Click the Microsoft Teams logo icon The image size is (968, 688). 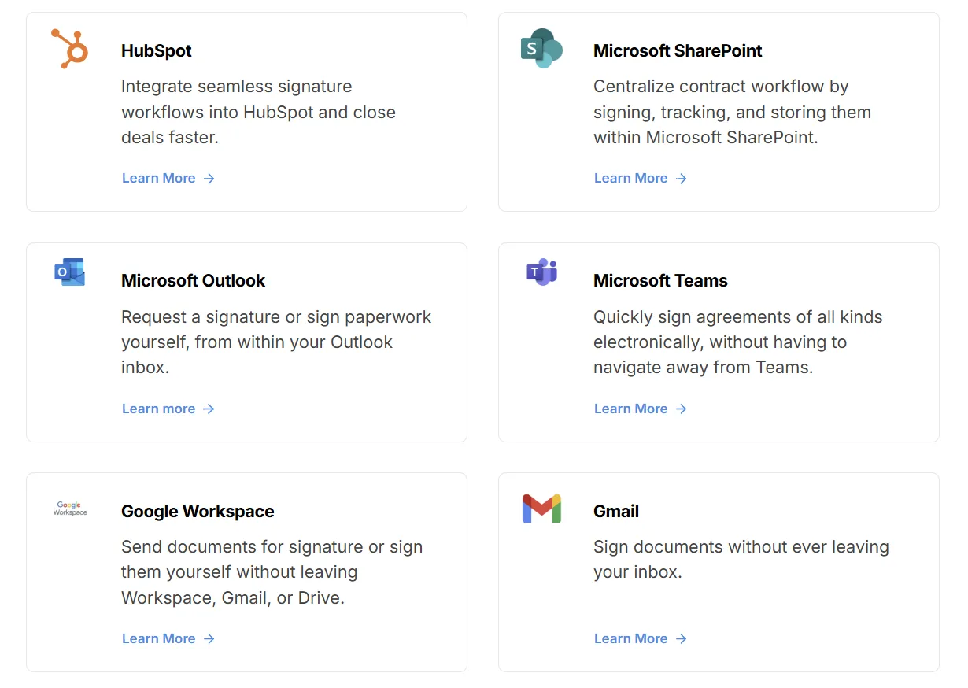click(x=541, y=271)
